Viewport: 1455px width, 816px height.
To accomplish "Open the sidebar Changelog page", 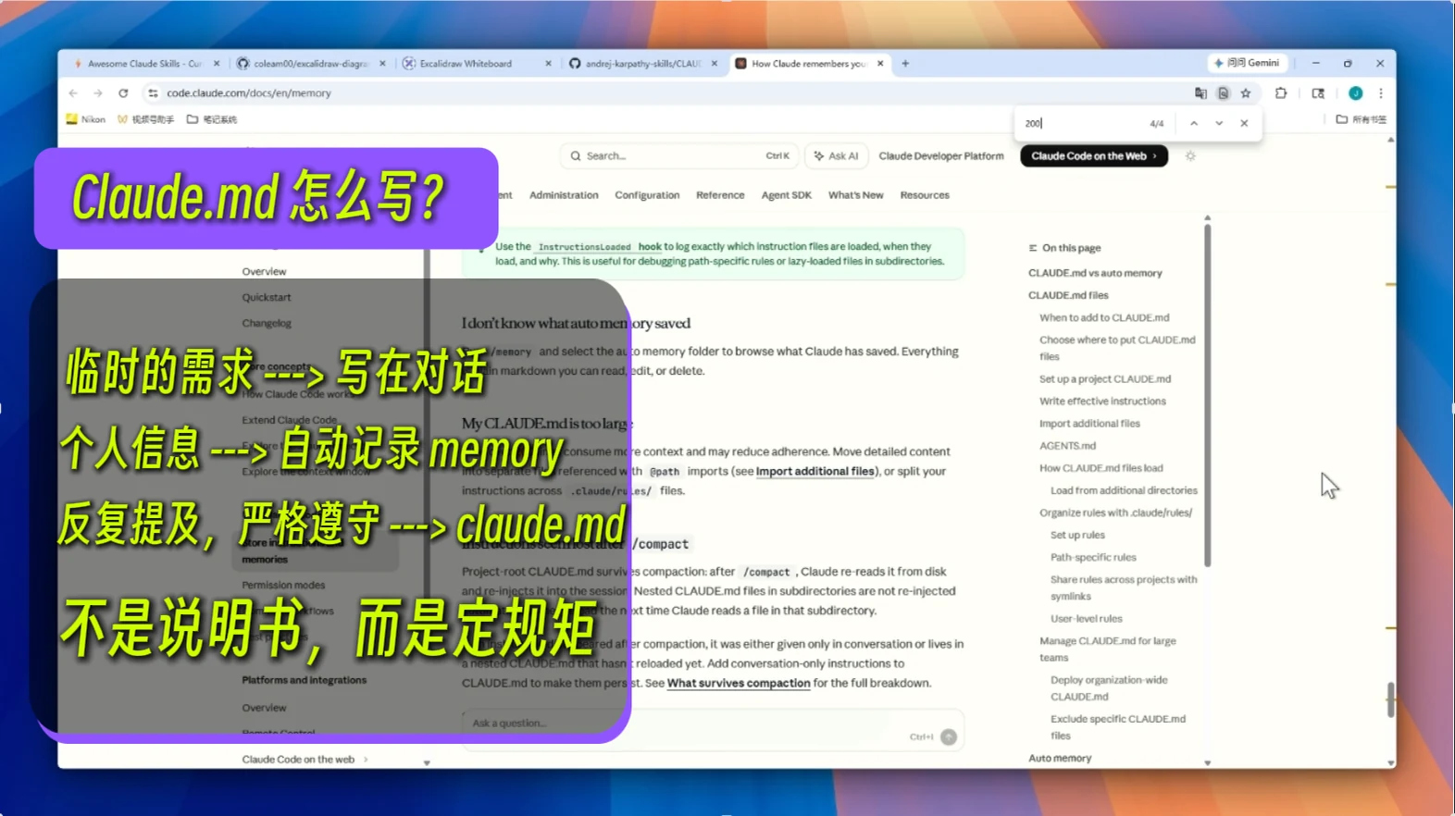I will 267,324.
